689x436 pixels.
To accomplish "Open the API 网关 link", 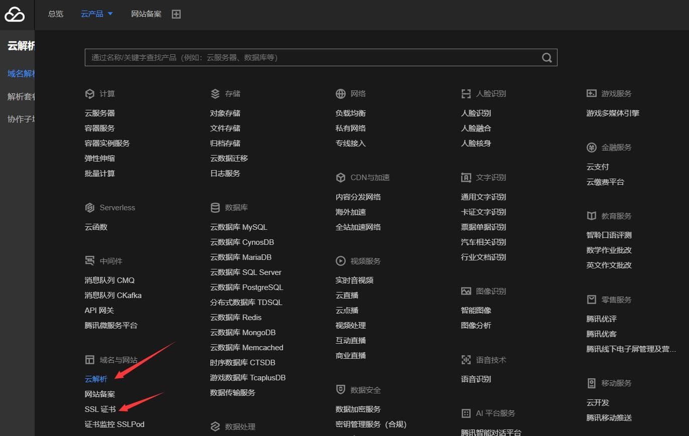I will (x=99, y=311).
